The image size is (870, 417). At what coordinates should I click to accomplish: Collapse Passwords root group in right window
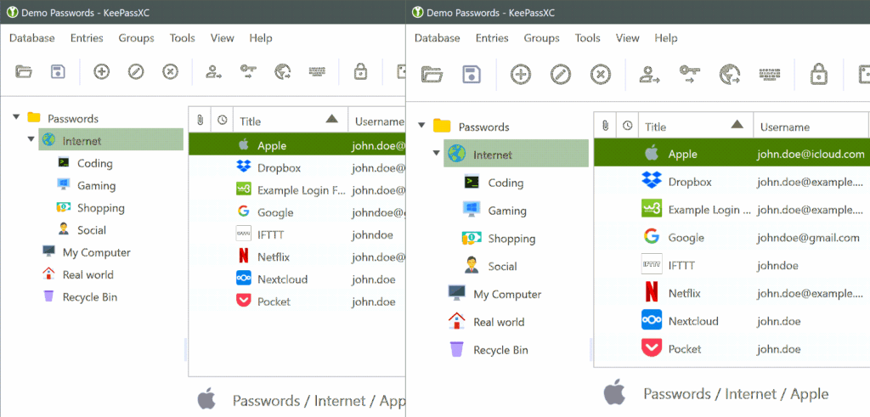[421, 126]
